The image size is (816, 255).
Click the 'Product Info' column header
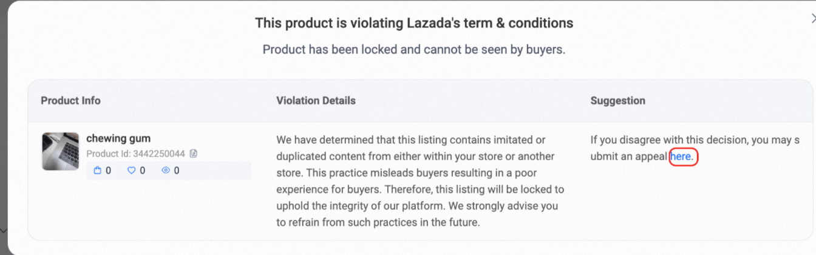pyautogui.click(x=70, y=100)
